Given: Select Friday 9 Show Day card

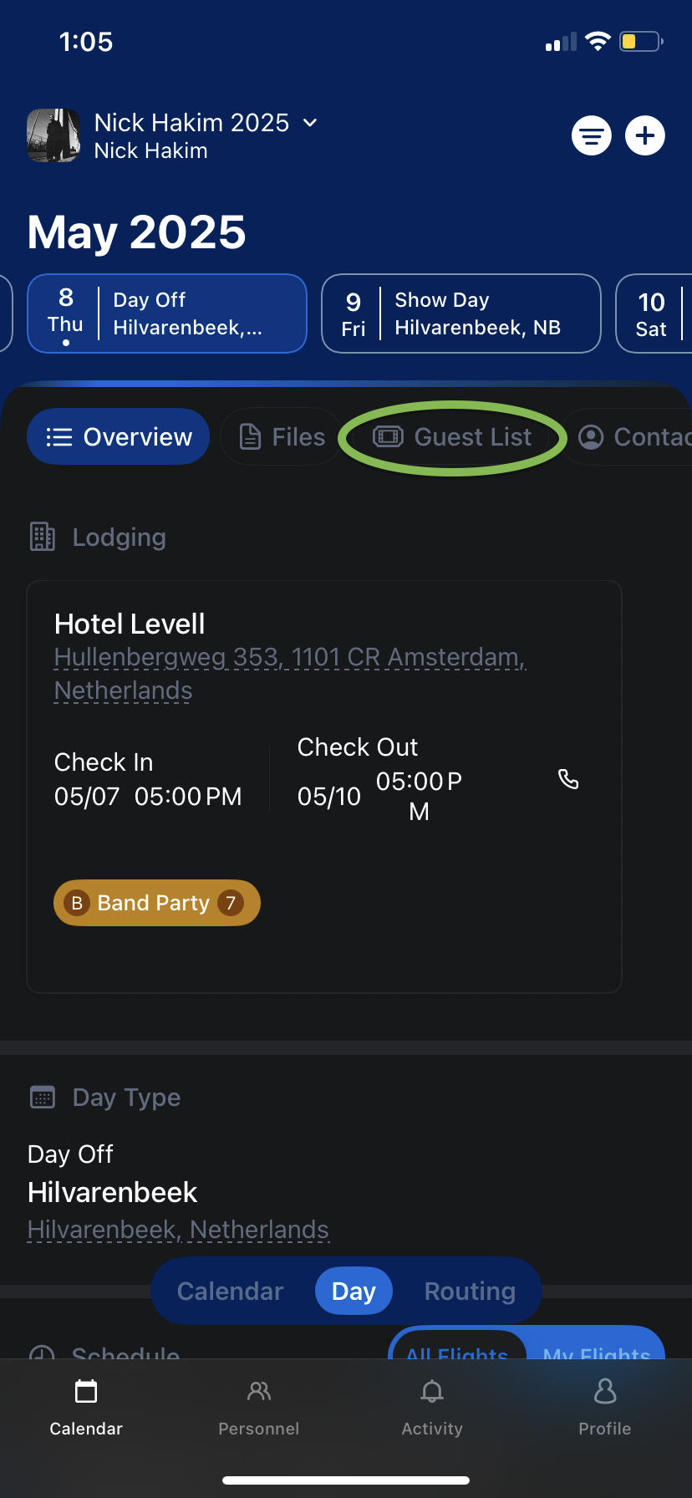Looking at the screenshot, I should (461, 313).
